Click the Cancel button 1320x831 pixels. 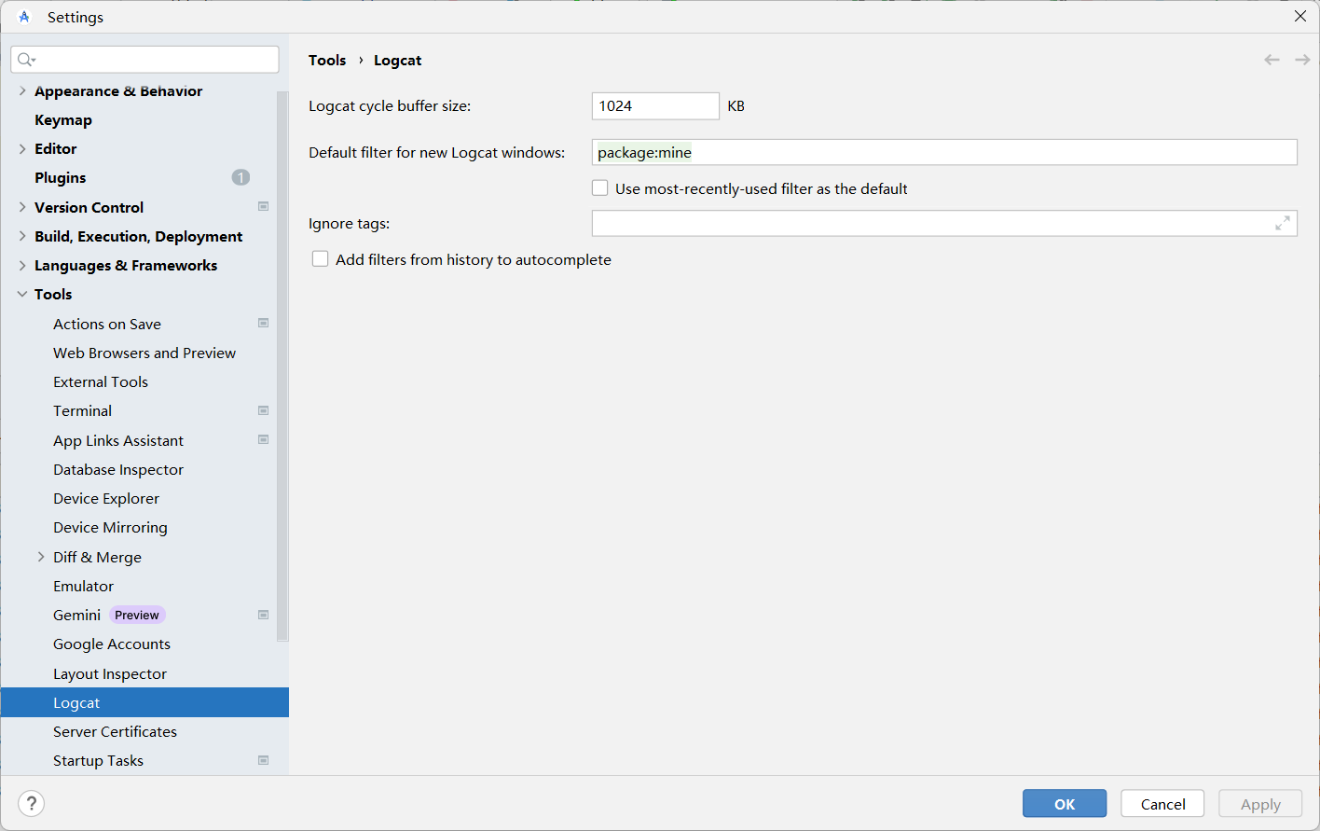click(x=1162, y=804)
